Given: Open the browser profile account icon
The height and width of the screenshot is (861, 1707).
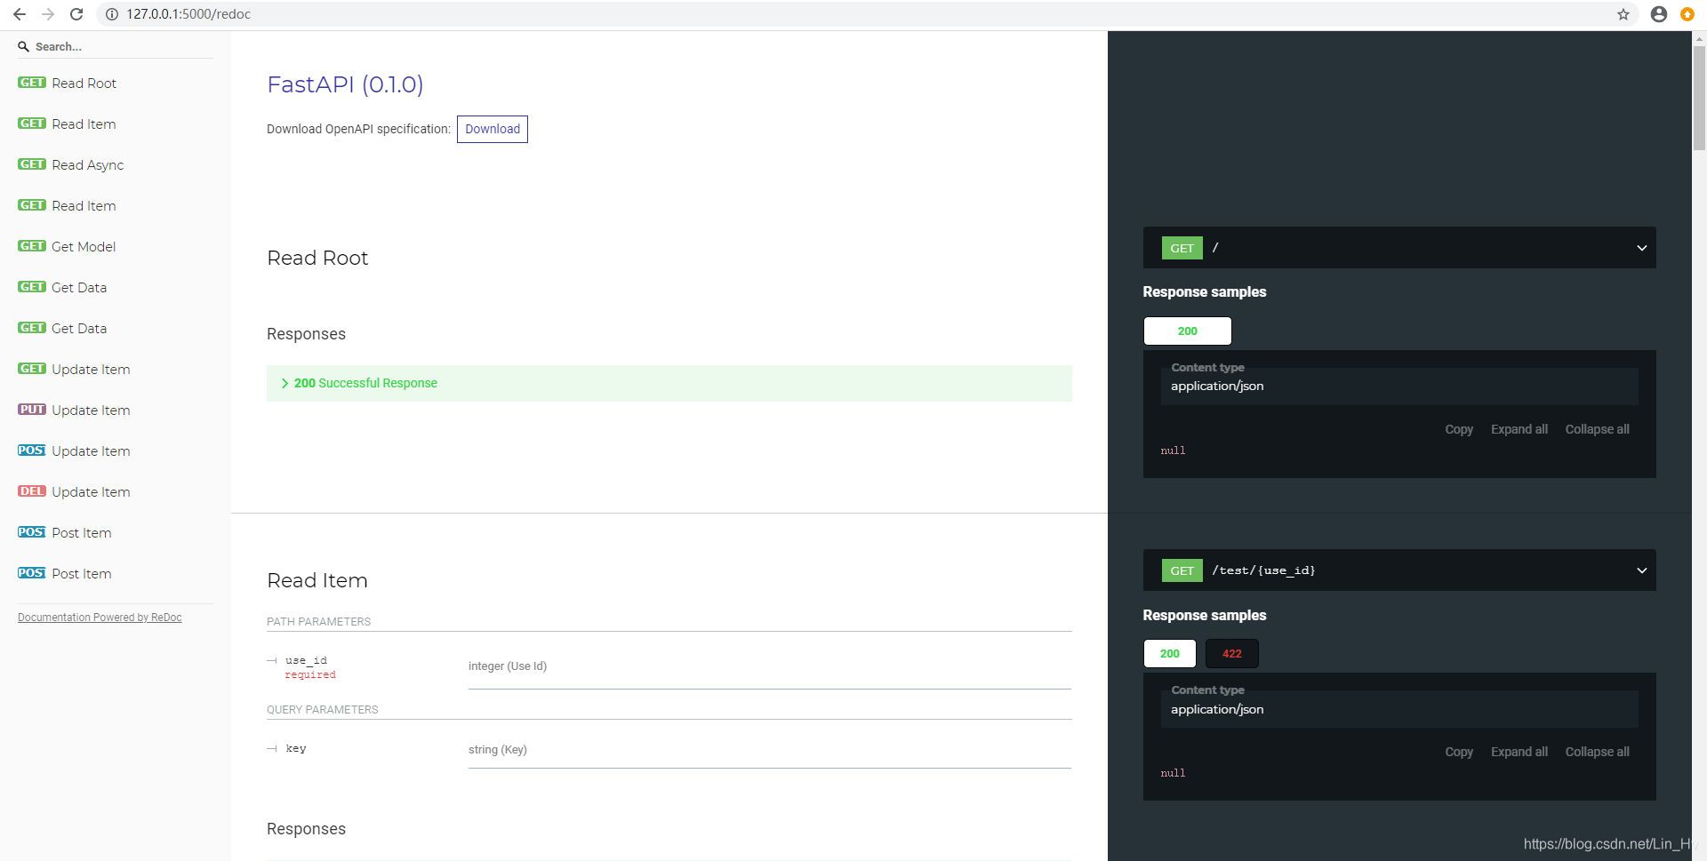Looking at the screenshot, I should tap(1659, 14).
